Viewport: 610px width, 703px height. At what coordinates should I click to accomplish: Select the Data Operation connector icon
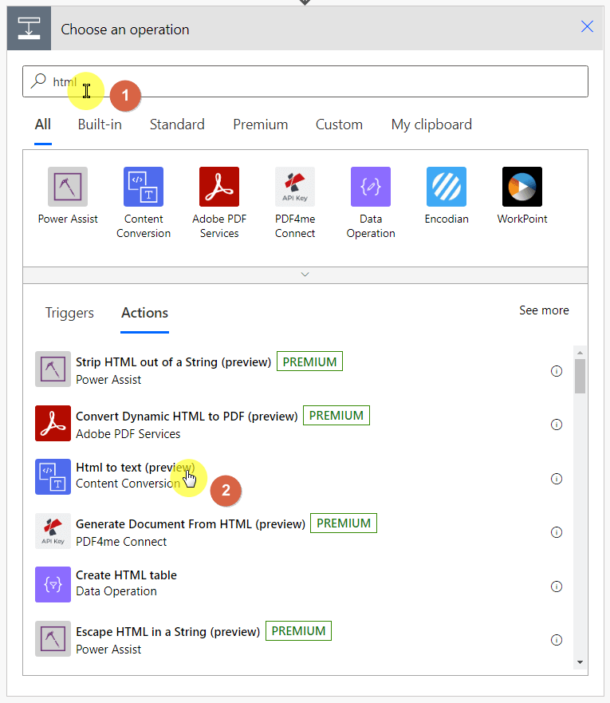pos(371,187)
